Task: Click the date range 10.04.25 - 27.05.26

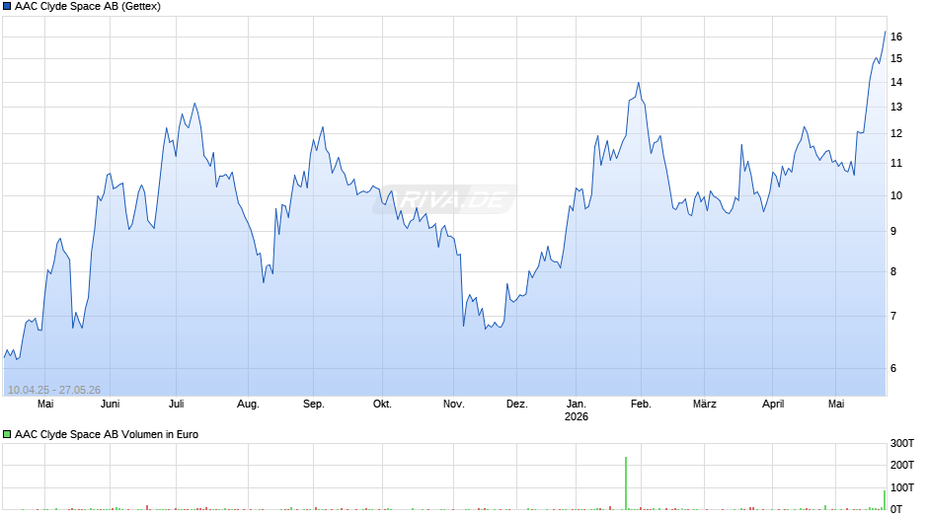Action: [x=54, y=390]
